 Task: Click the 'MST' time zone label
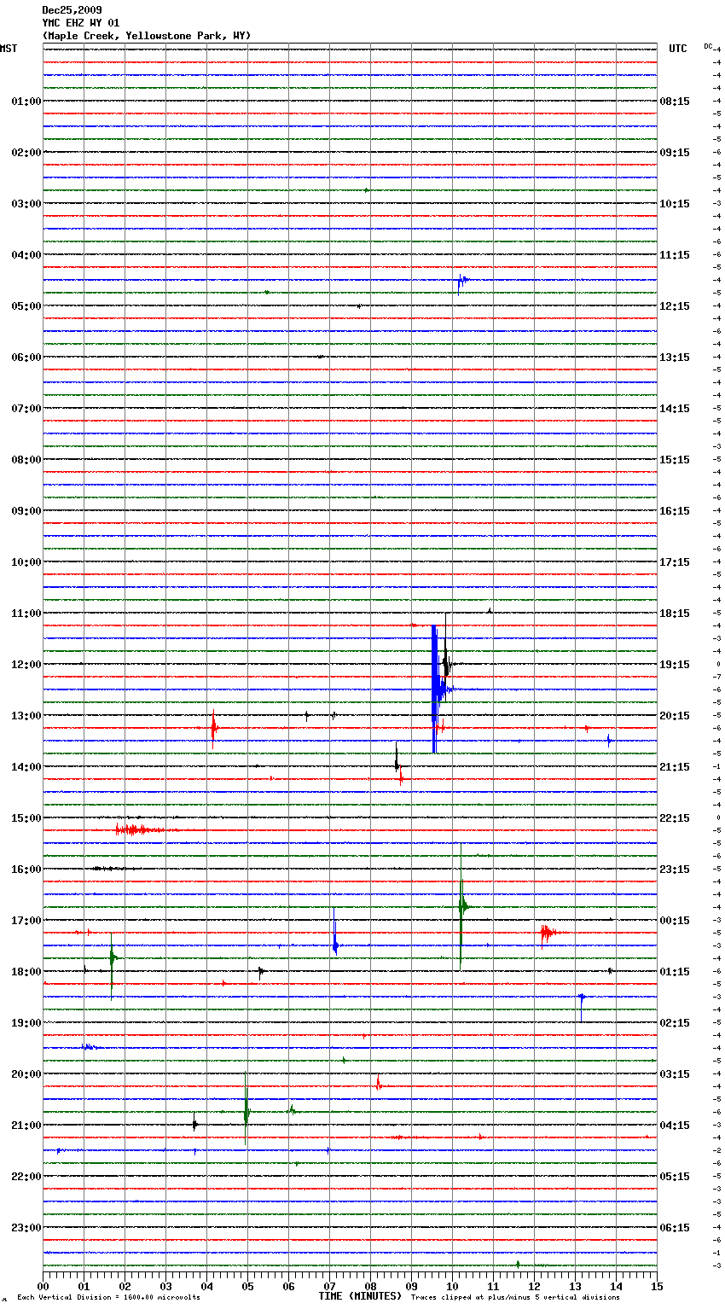(x=9, y=49)
